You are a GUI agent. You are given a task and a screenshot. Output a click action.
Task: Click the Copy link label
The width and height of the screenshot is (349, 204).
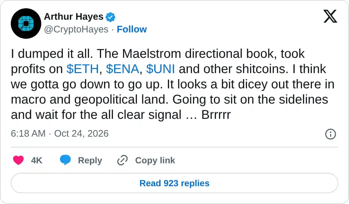155,160
